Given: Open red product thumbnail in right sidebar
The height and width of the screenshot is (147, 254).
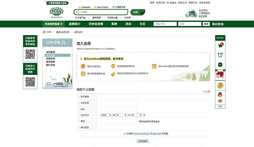Looking at the screenshot, I should [220, 75].
